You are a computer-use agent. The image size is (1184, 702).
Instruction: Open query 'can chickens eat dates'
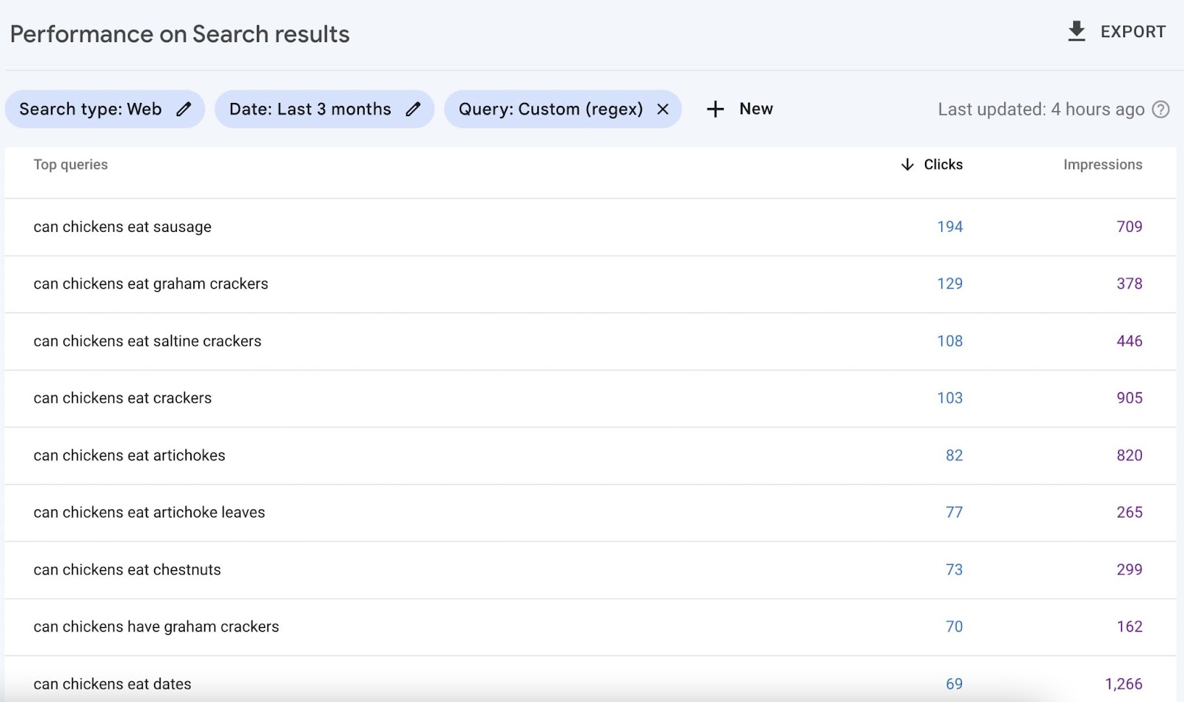[112, 684]
